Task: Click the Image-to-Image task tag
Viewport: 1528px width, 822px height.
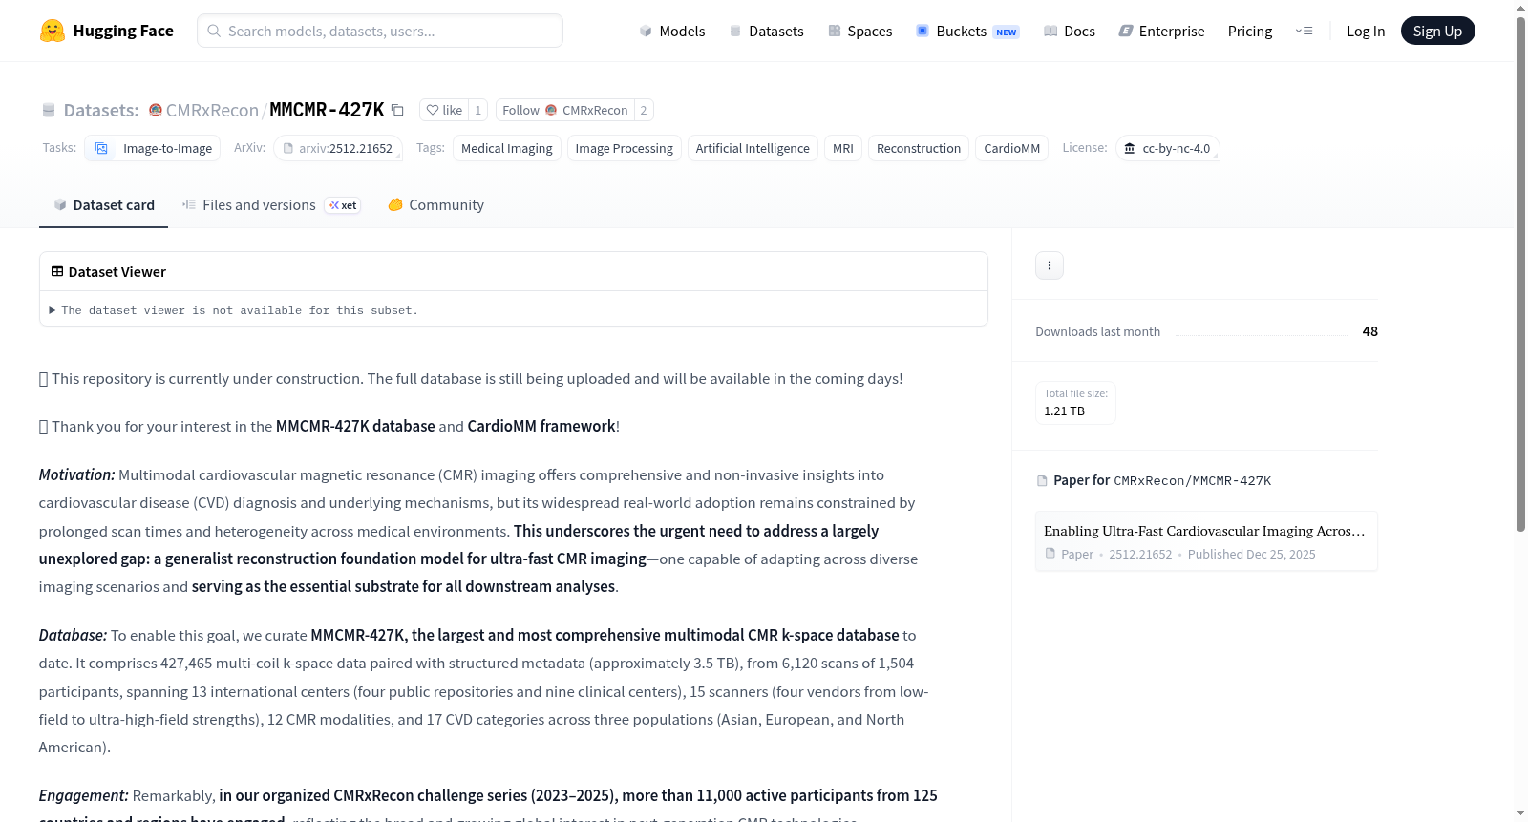Action: tap(153, 148)
